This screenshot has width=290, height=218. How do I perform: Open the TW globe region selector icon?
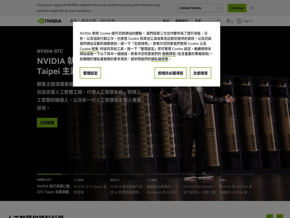pos(230,21)
